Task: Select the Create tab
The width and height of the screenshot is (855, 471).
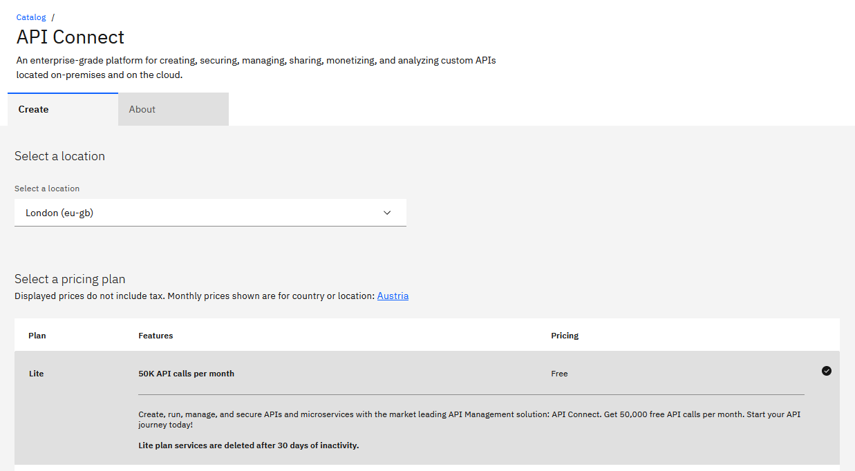Action: (x=33, y=109)
